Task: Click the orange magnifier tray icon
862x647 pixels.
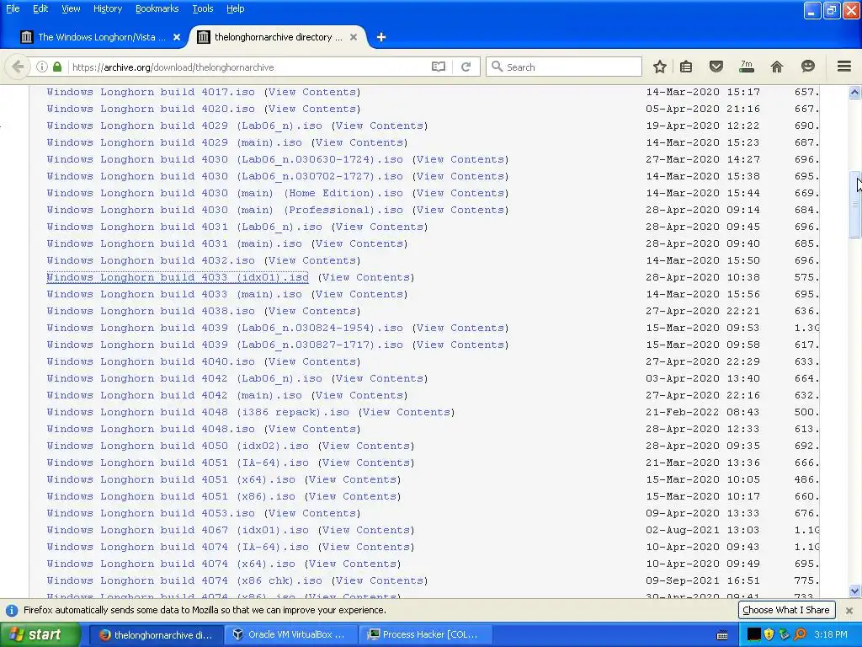Action: tap(800, 635)
